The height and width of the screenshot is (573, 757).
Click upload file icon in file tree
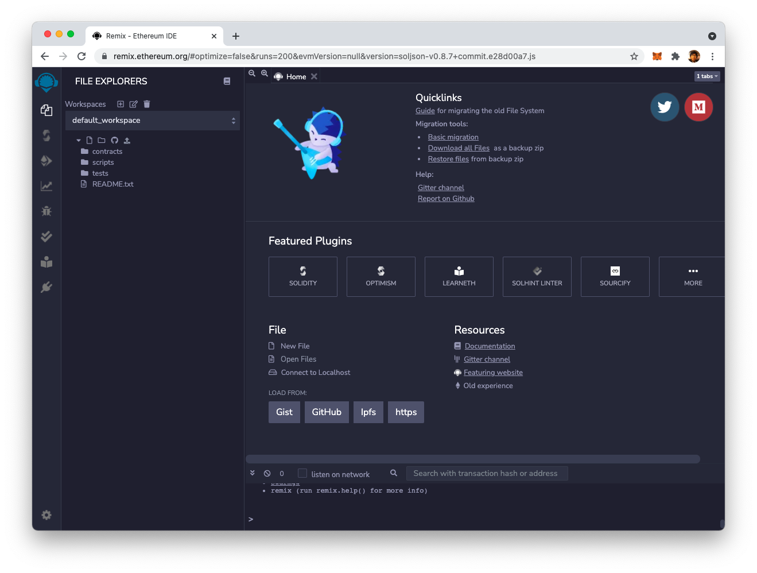(x=127, y=140)
